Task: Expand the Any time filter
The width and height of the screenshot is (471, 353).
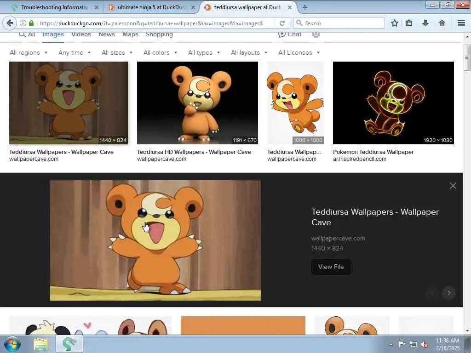Action: pos(75,52)
